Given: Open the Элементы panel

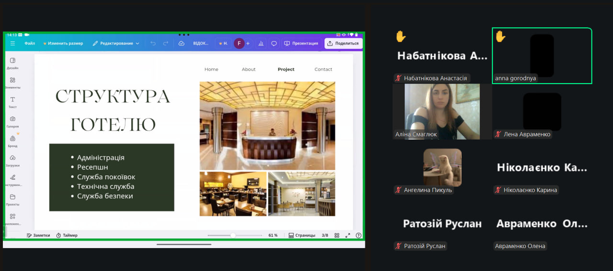Looking at the screenshot, I should click(12, 83).
